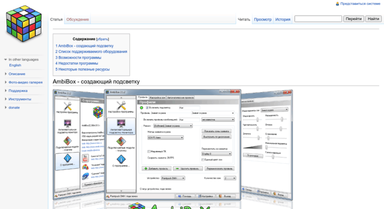Image resolution: width=384 pixels, height=209 pixels.
Task: Click Представиться системе login link
Action: [360, 4]
